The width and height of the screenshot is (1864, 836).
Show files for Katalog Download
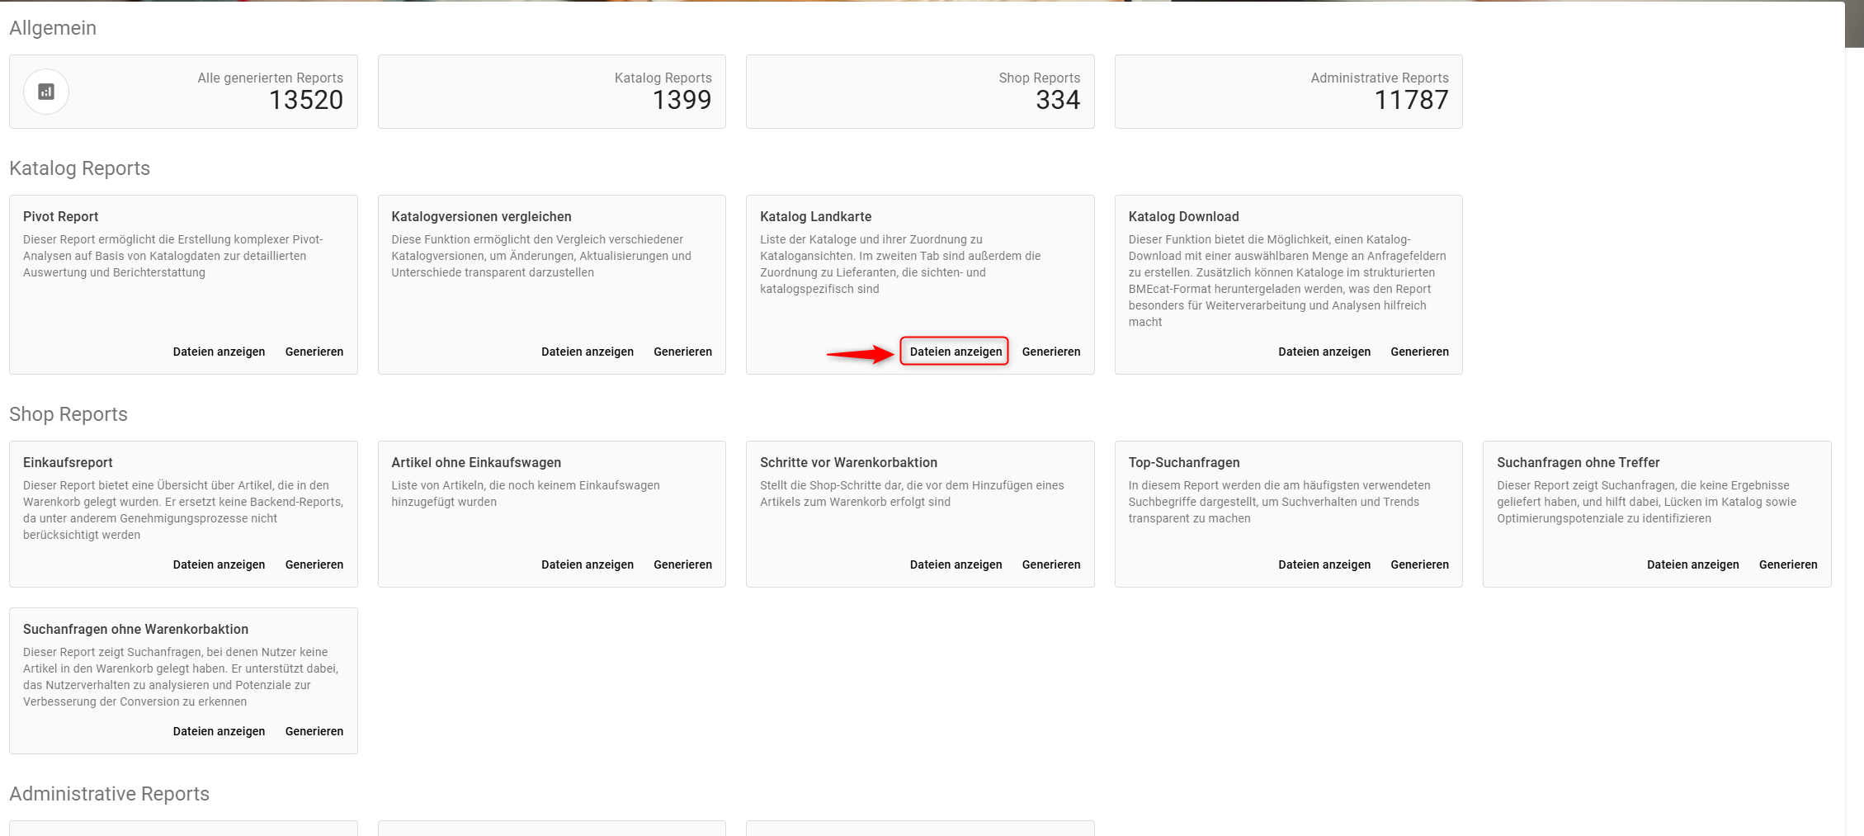pyautogui.click(x=1324, y=352)
